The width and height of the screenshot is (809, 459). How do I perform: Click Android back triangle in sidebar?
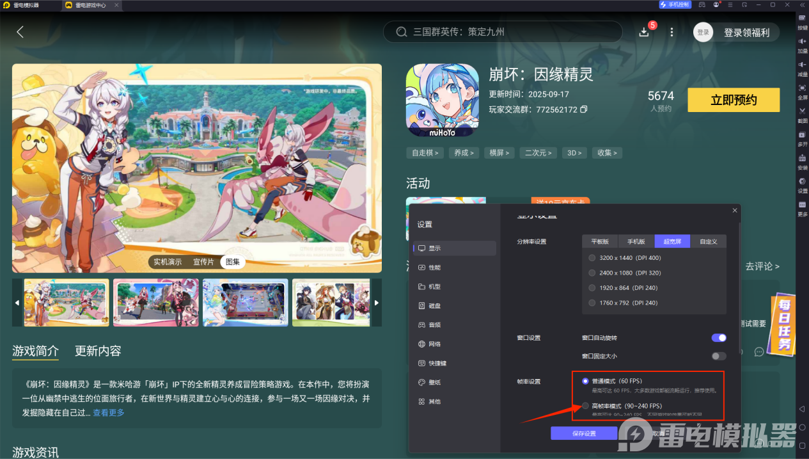click(802, 409)
